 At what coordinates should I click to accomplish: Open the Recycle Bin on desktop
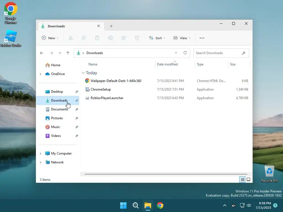(269, 174)
